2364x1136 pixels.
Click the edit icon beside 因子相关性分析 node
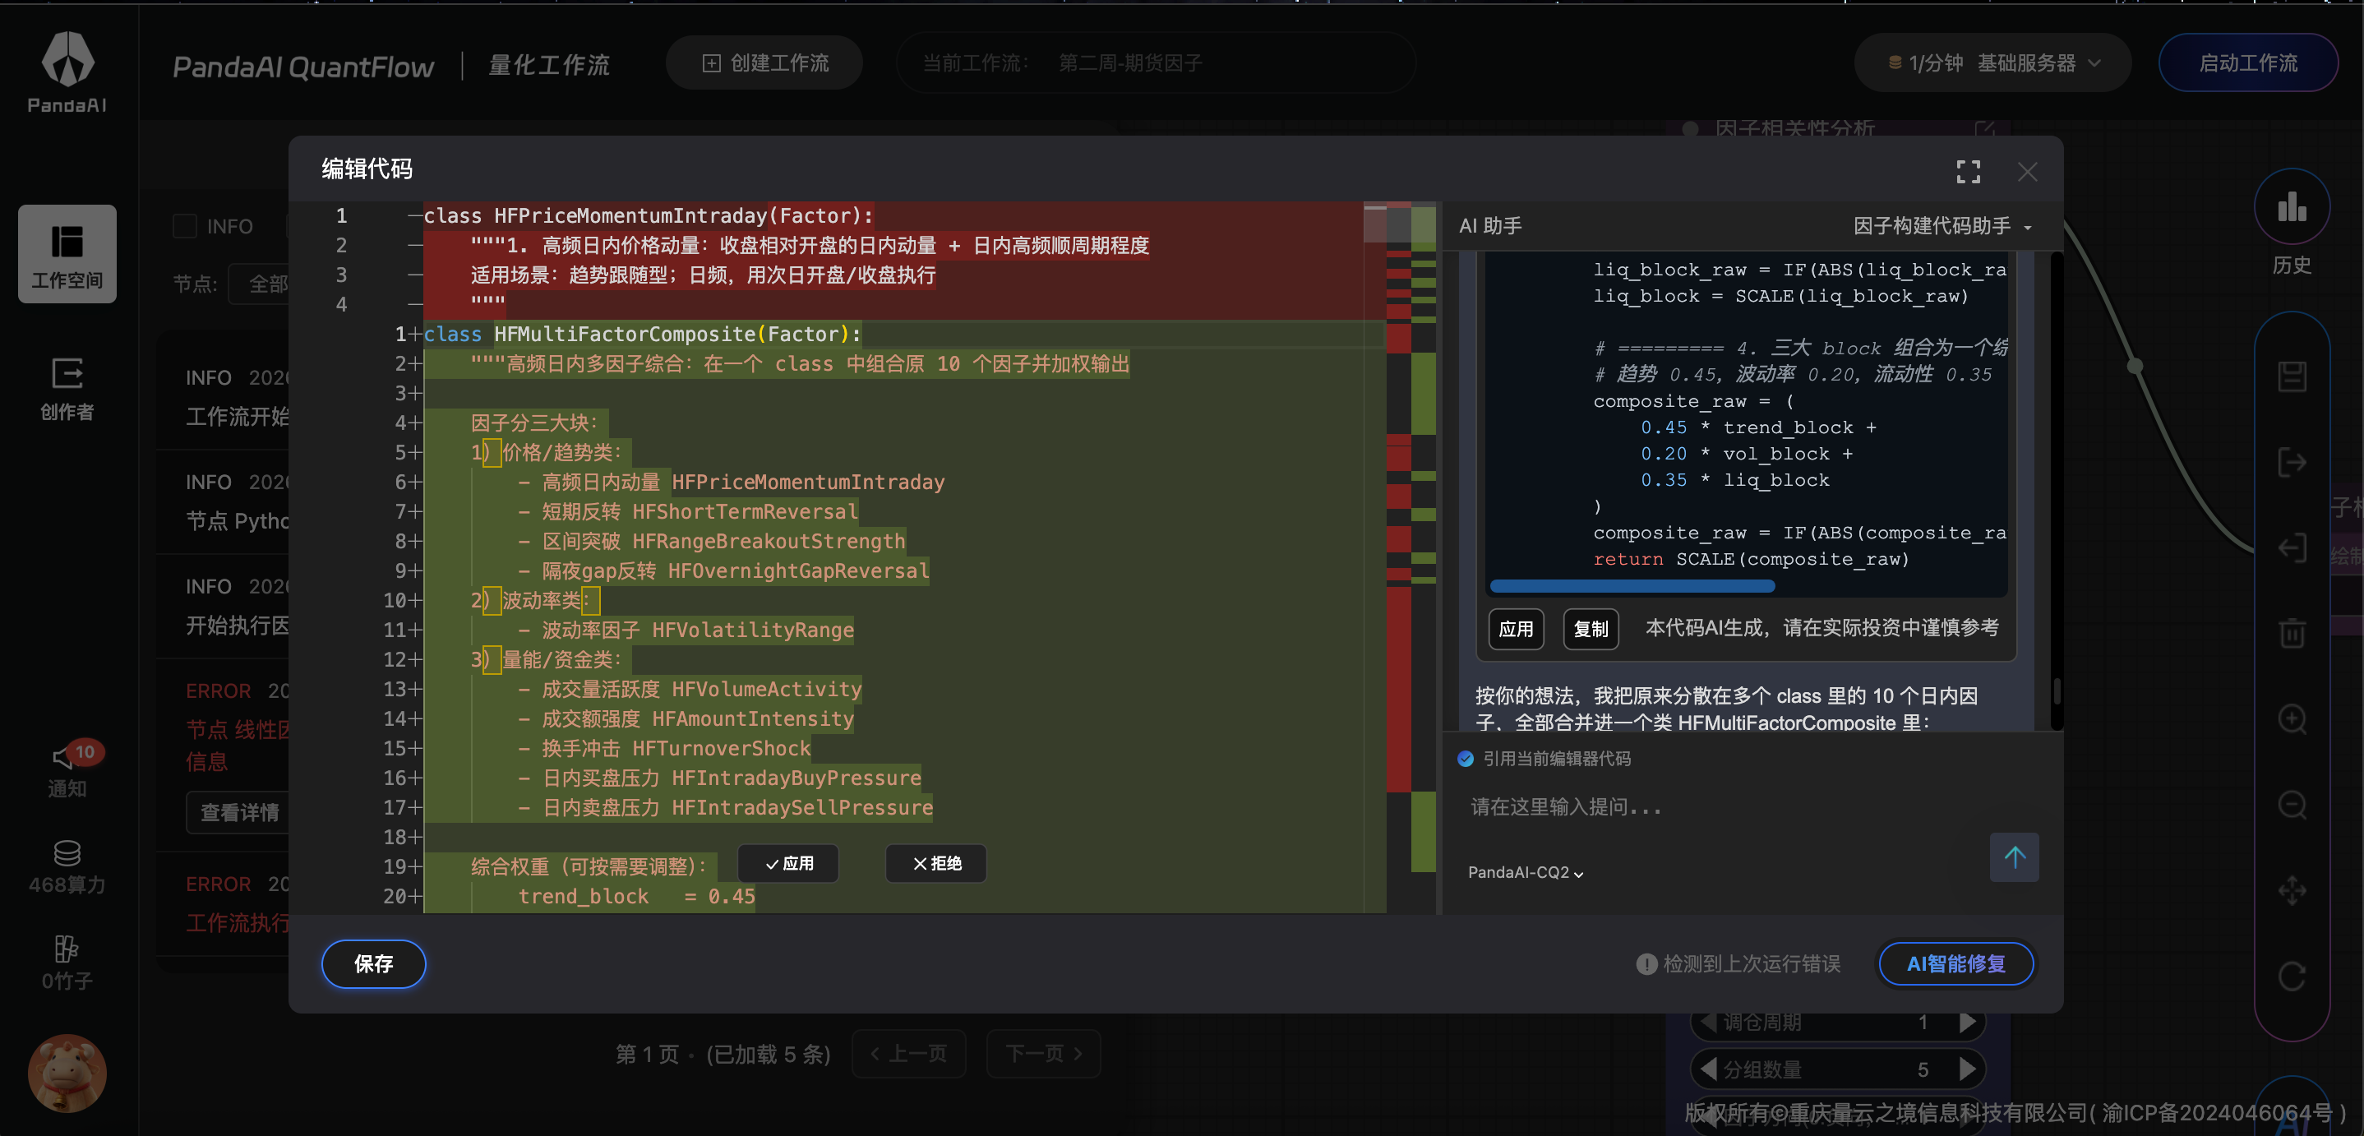[x=1983, y=128]
